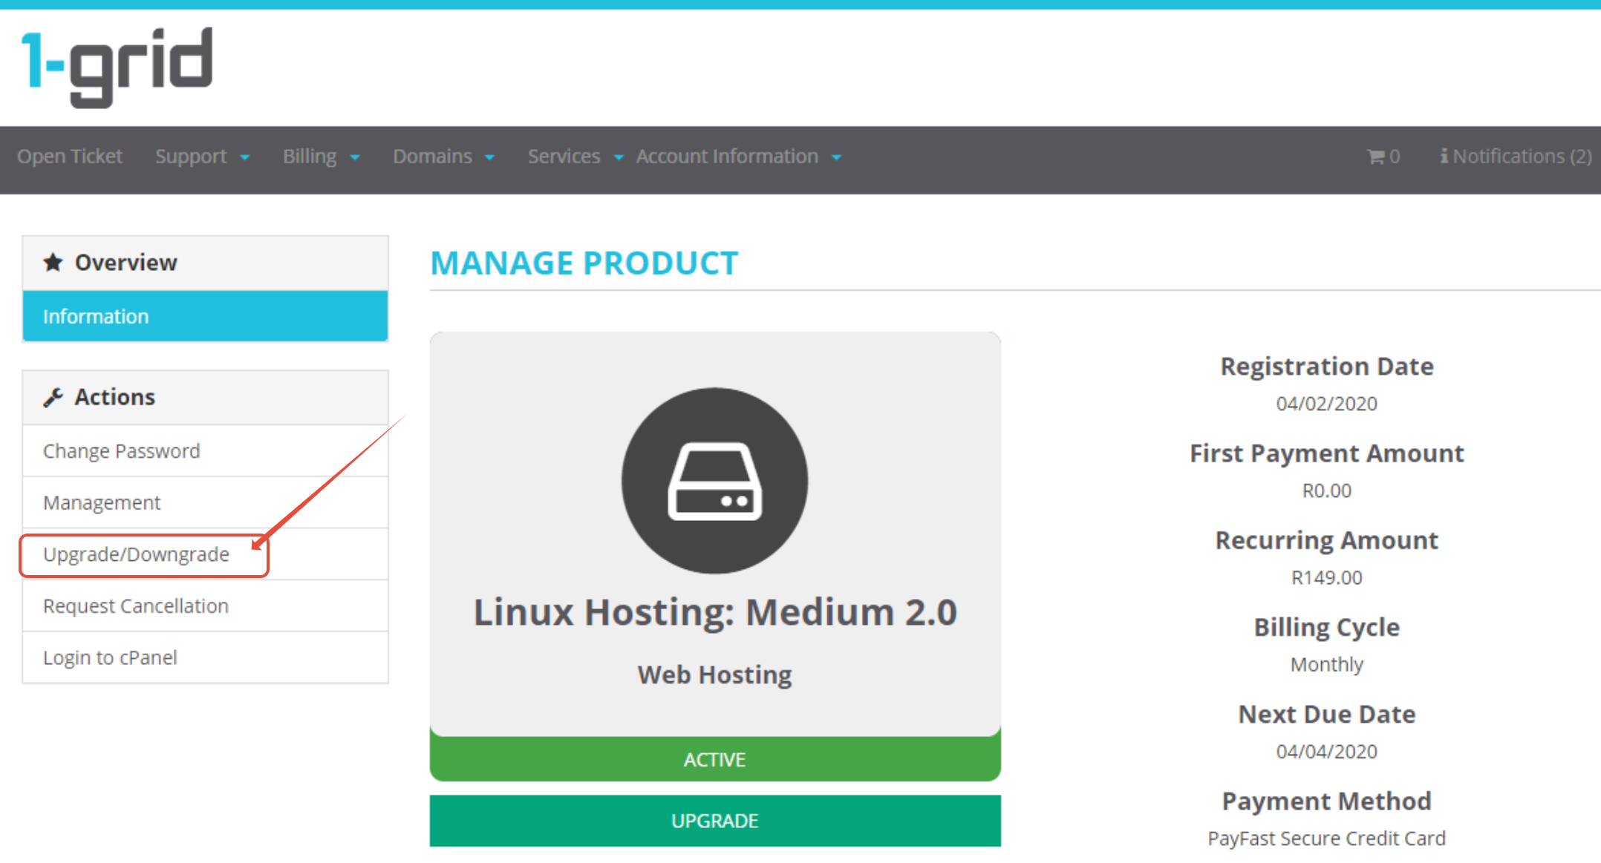1601x863 pixels.
Task: Click Login to cPanel
Action: (110, 658)
